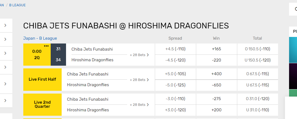Image resolution: width=297 pixels, height=119 pixels.
Task: Pick Under 150.5 (-120) total
Action: pyautogui.click(x=258, y=60)
